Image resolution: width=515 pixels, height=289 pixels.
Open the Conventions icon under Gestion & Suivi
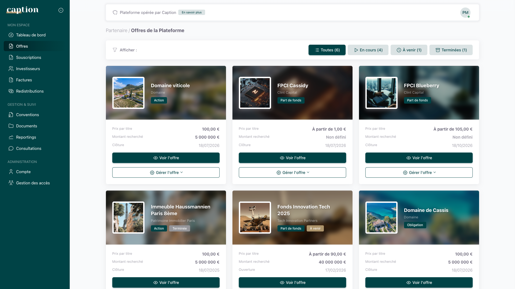11,115
